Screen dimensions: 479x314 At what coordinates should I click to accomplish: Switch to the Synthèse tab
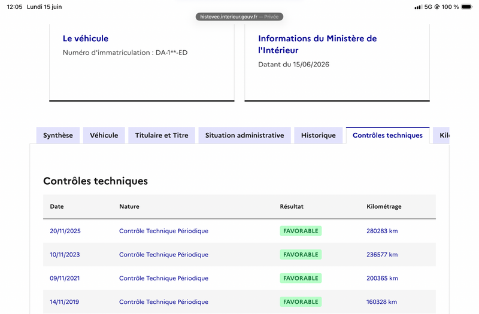coord(57,135)
